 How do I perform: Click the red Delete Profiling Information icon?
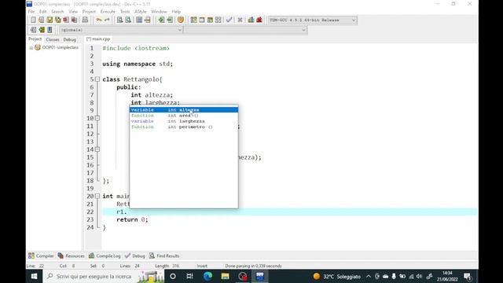(x=259, y=20)
